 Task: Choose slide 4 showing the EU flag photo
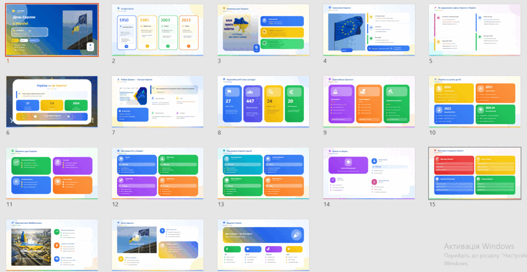(369, 30)
